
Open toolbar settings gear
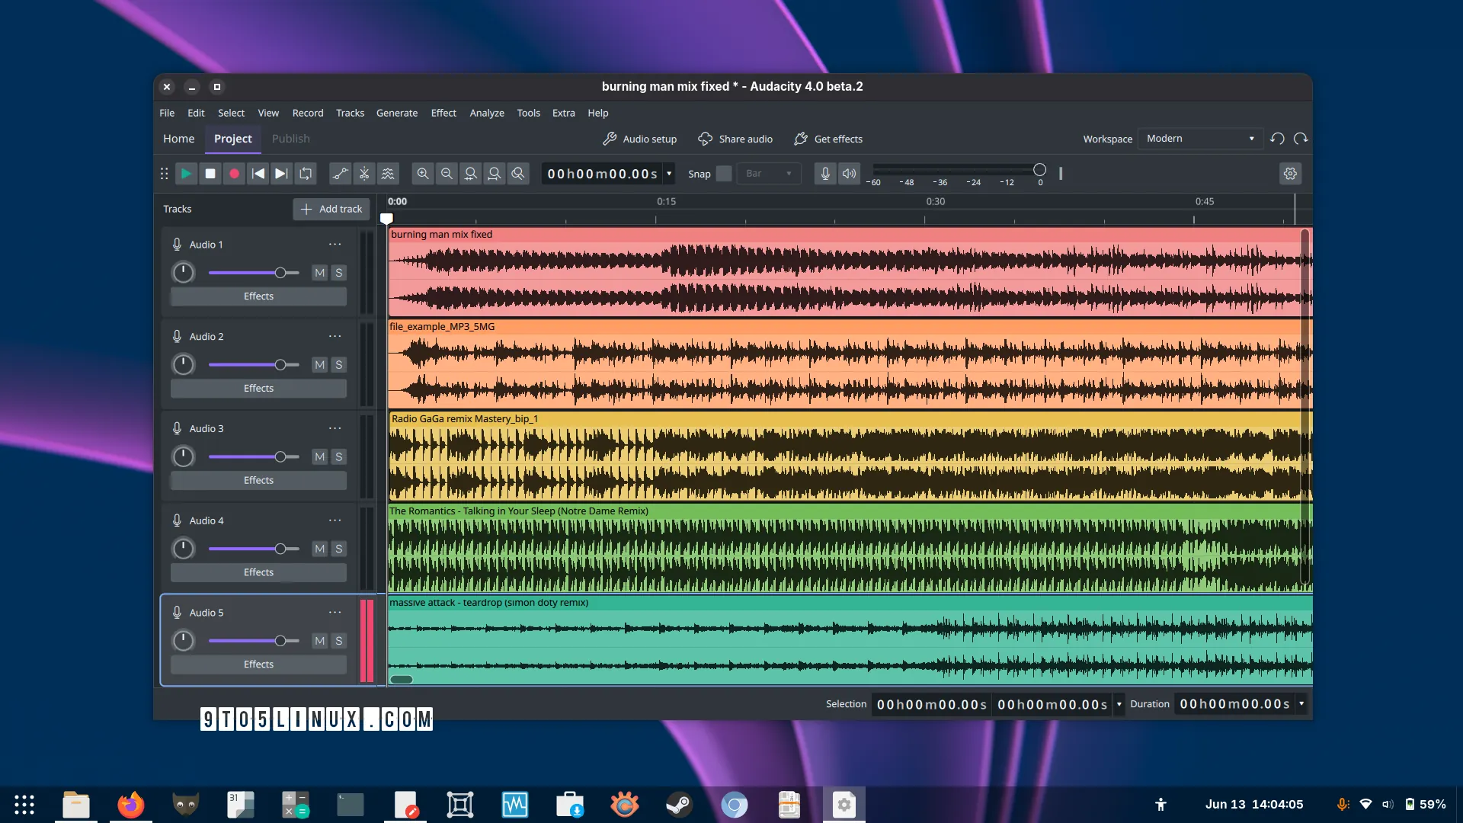point(1290,174)
